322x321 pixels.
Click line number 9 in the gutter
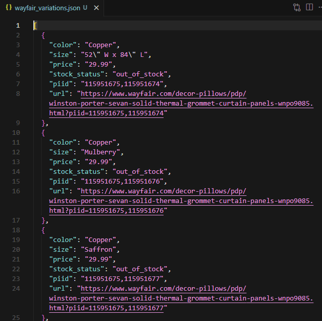[x=18, y=123]
